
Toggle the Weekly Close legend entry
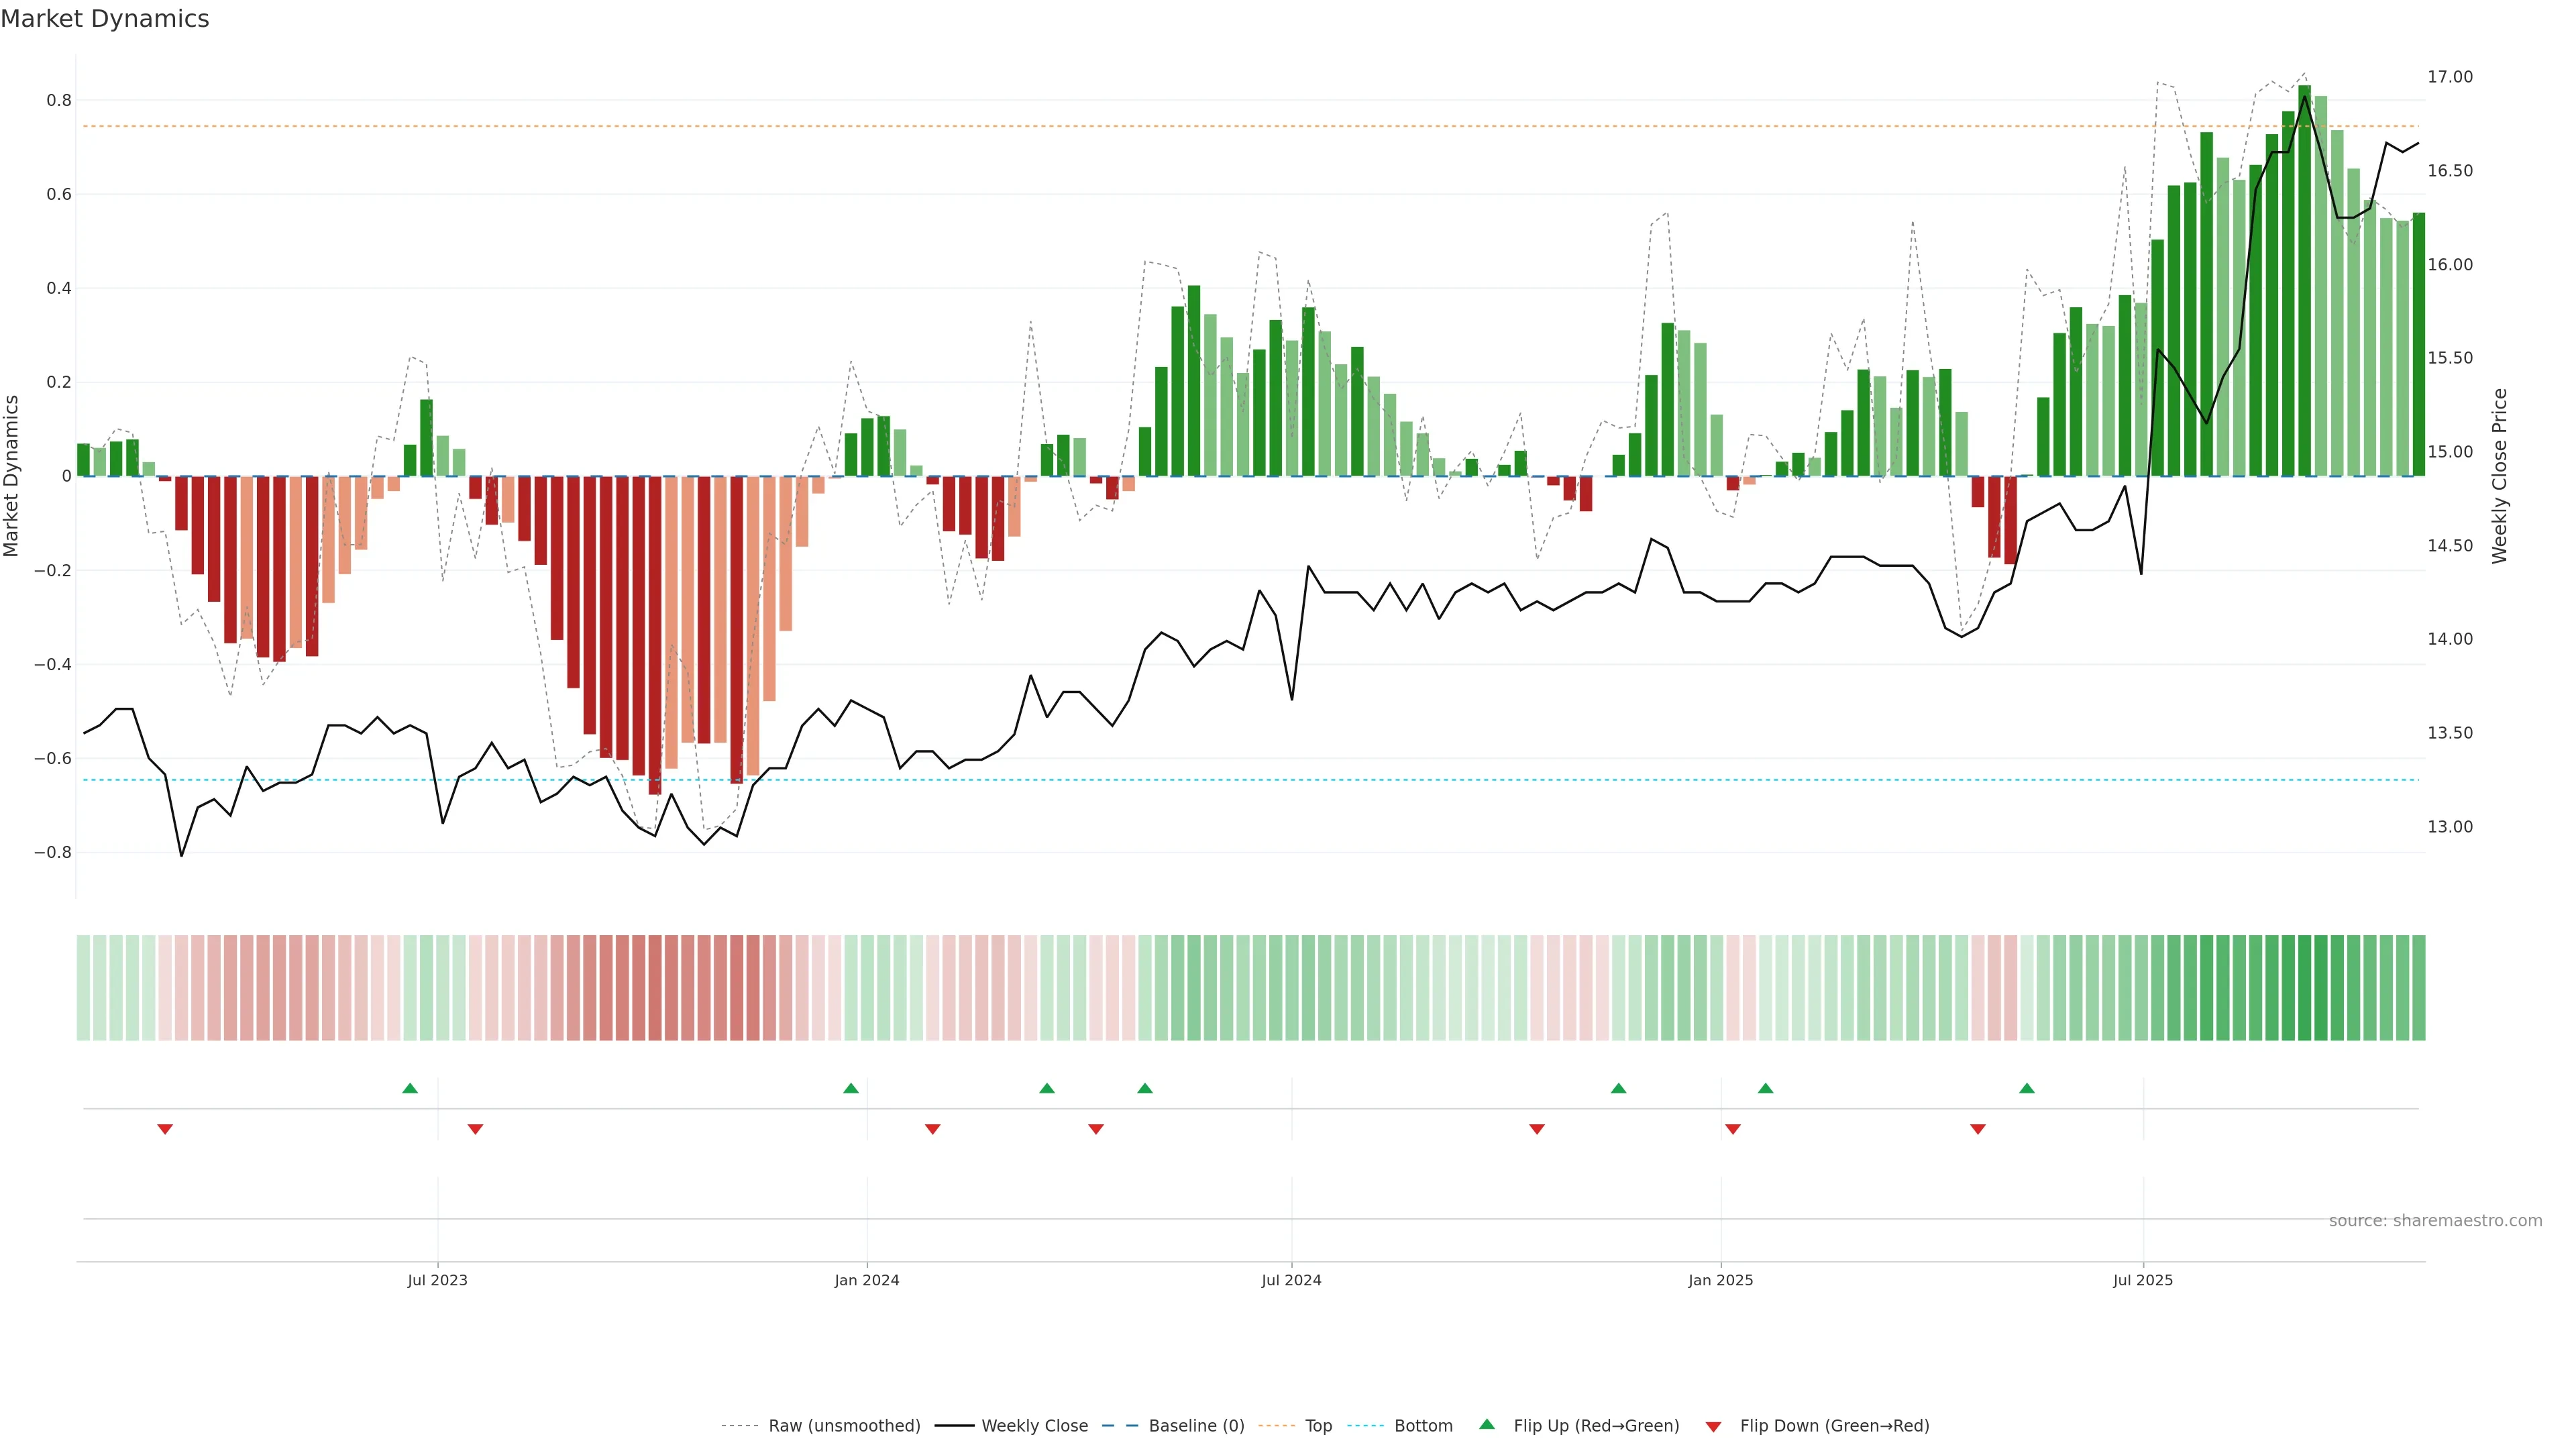click(1034, 1425)
